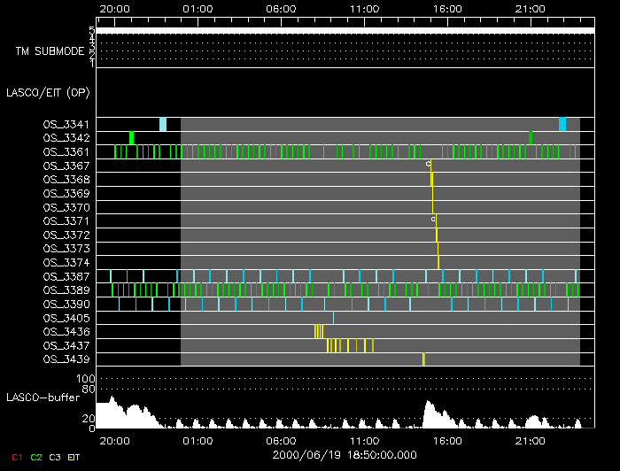
Task: Click the cyan marker in OS_3405 row
Action: click(333, 317)
